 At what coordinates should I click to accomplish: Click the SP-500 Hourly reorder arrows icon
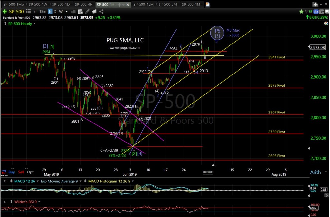point(5,24)
